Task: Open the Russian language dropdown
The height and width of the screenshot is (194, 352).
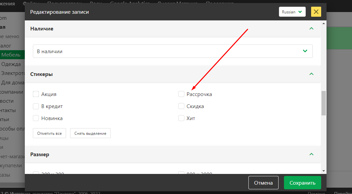Action: point(292,12)
